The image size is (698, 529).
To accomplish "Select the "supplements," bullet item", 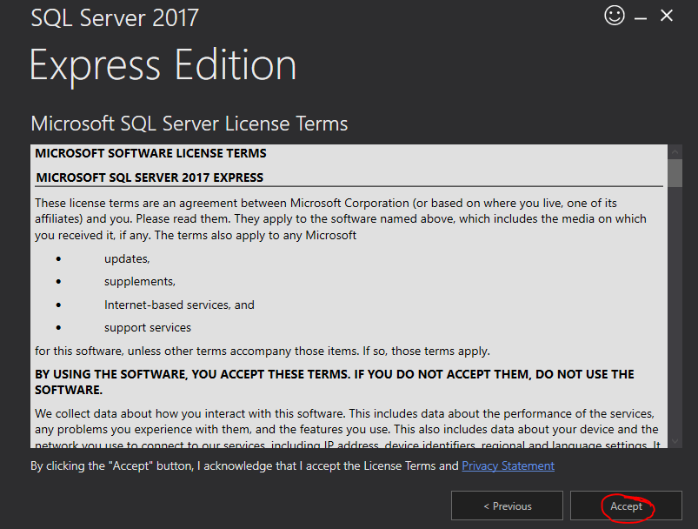I will pyautogui.click(x=140, y=282).
